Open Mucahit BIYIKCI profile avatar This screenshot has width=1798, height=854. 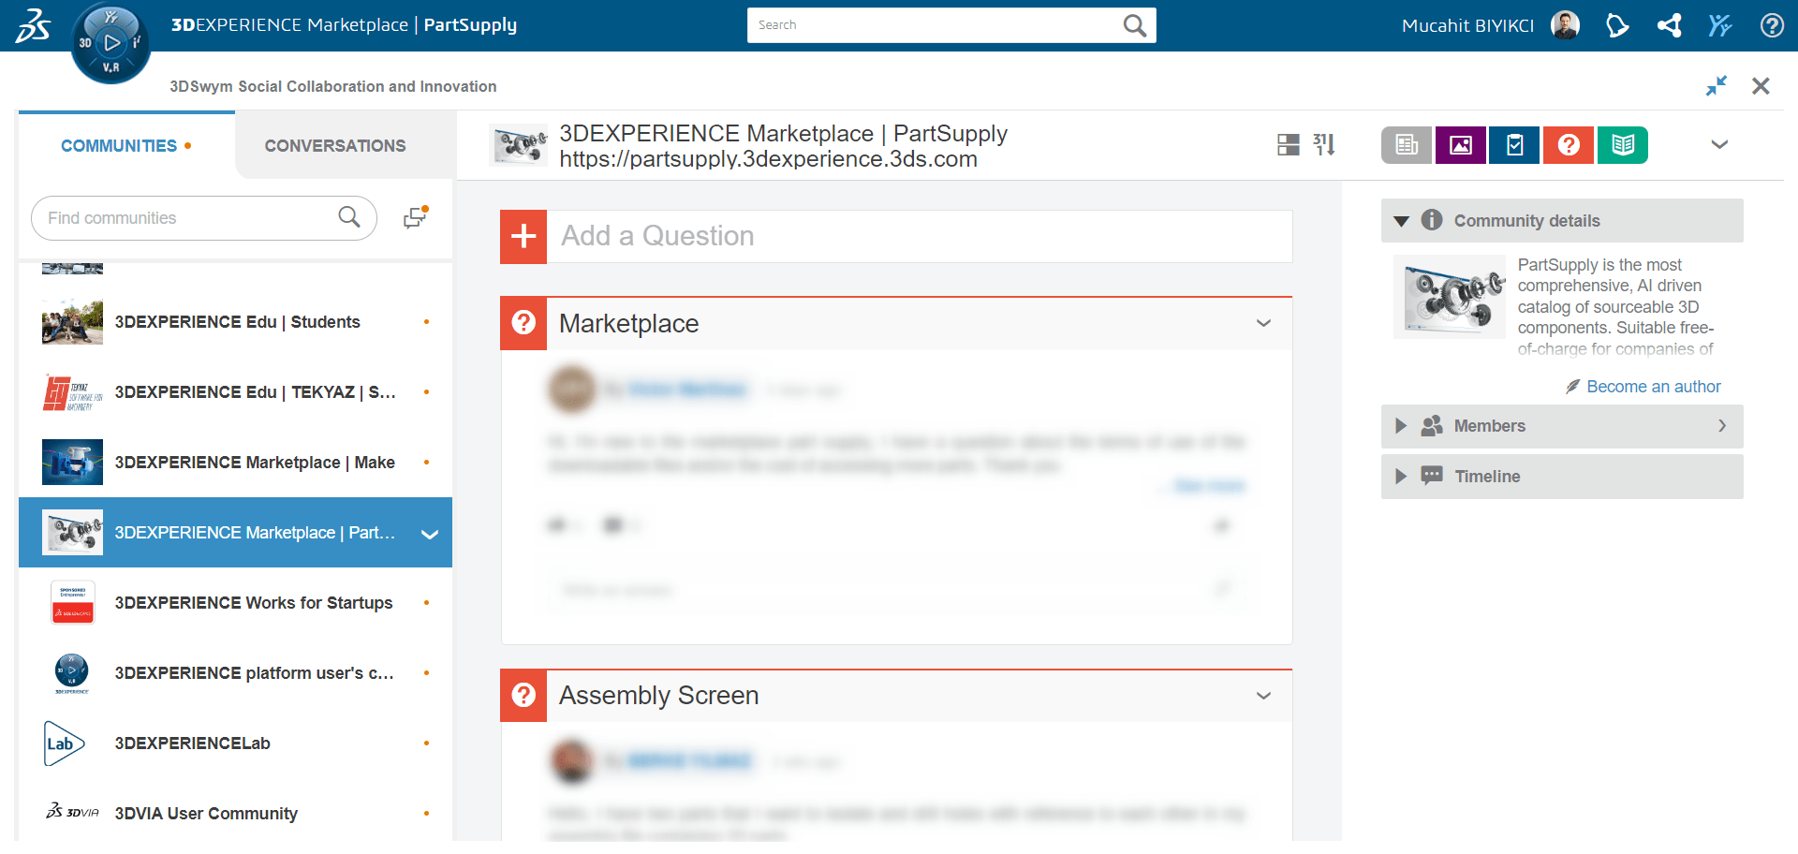tap(1565, 25)
